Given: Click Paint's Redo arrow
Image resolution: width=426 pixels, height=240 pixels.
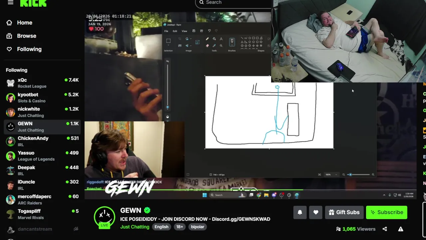Looking at the screenshot, I should (x=216, y=31).
